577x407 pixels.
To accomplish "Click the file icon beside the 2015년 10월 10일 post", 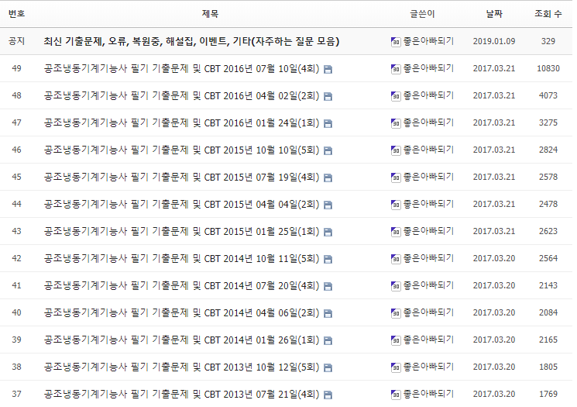I will pyautogui.click(x=328, y=150).
